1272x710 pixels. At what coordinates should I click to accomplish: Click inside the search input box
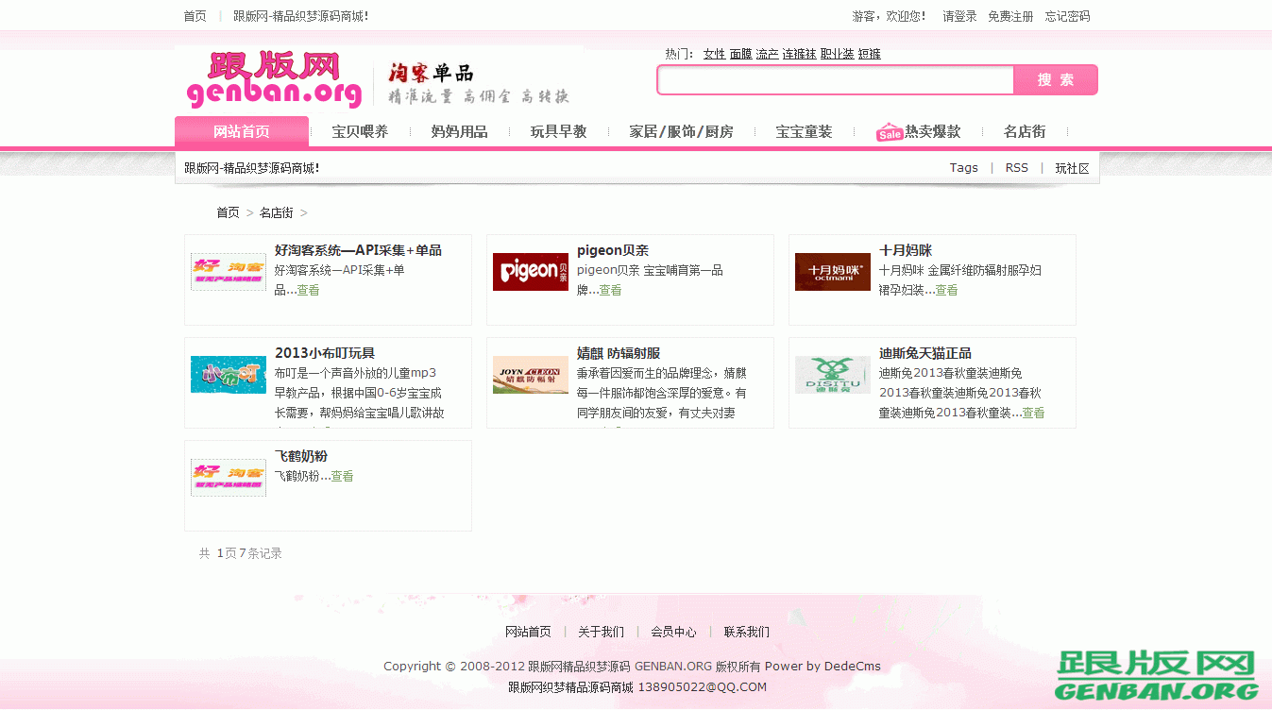pos(835,80)
